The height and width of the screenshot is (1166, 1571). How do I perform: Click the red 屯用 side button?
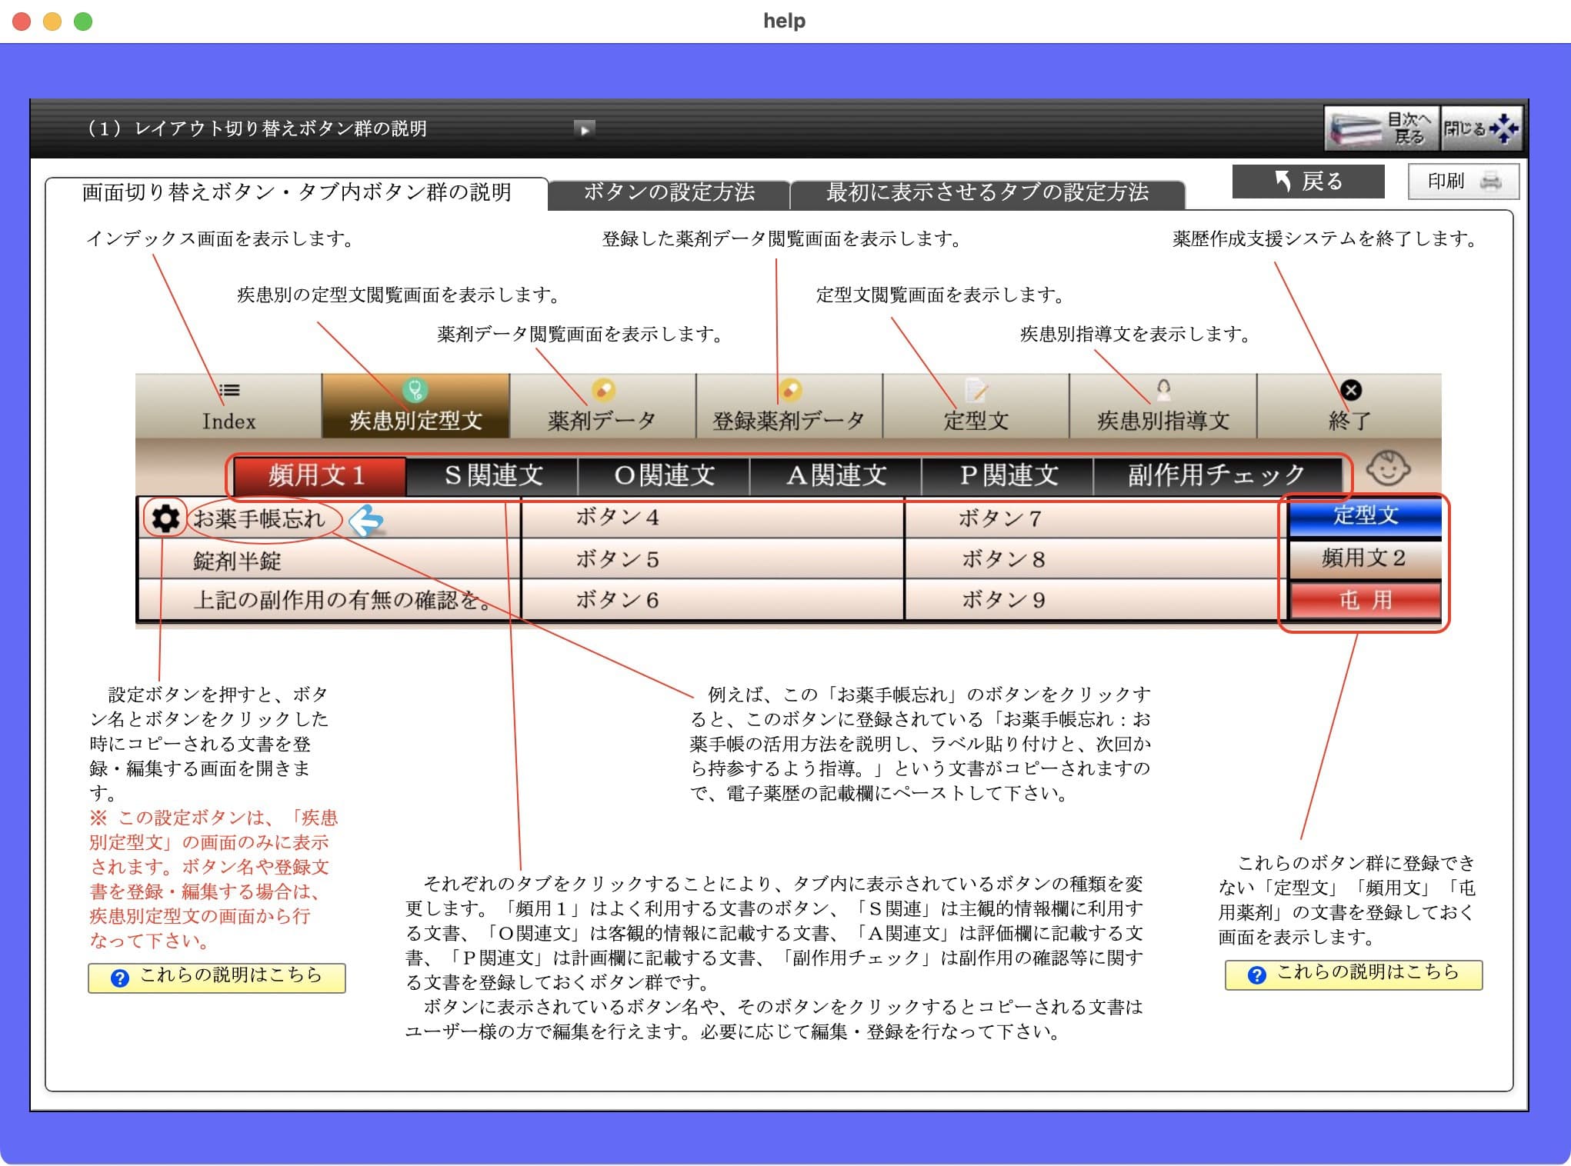pyautogui.click(x=1364, y=601)
